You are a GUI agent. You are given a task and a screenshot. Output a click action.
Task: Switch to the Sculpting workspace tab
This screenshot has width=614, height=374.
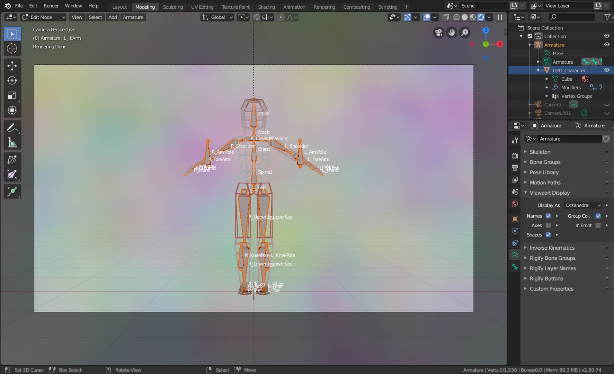(x=173, y=7)
